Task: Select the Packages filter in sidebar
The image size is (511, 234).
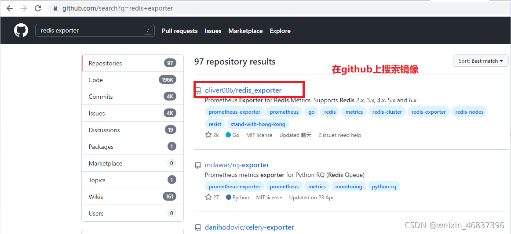Action: [132, 147]
